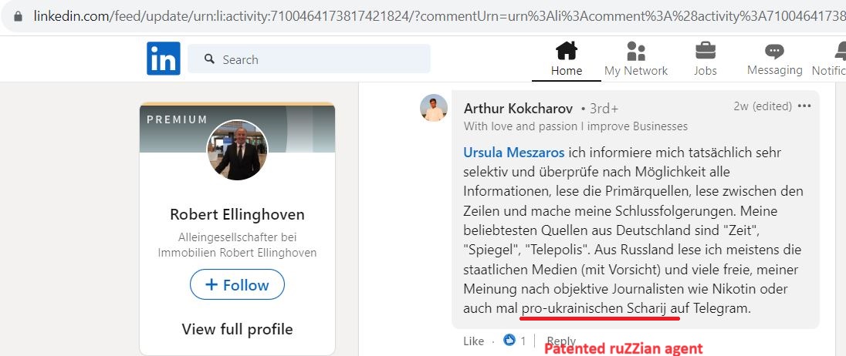Click the Ursula Meszaros mention link
This screenshot has height=356, width=846.
point(513,153)
